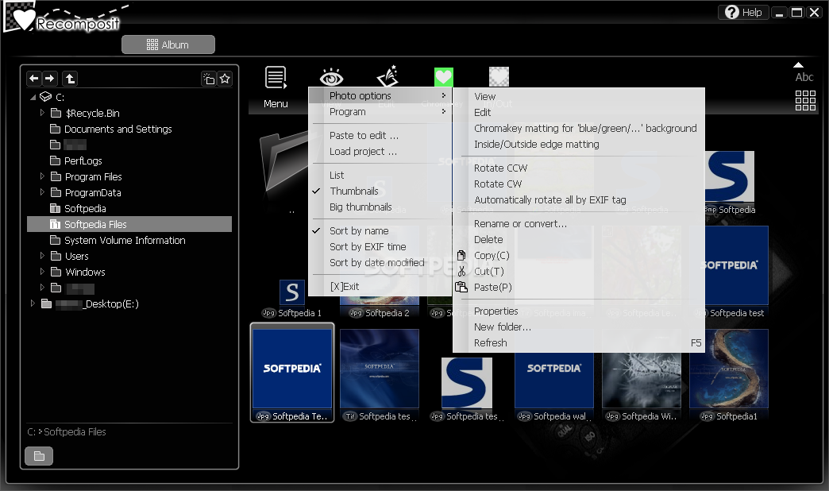The image size is (829, 491).
Task: Expand the $Recycle.Bin folder node
Action: 42,113
